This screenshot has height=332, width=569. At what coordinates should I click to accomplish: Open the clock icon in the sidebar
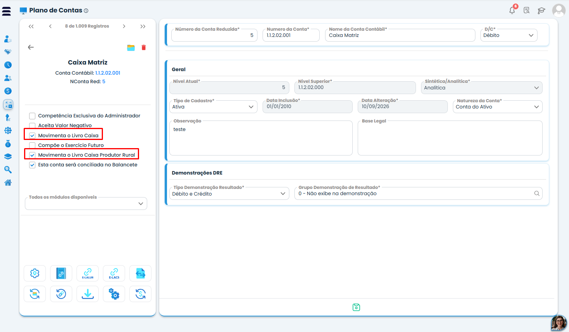click(x=8, y=65)
